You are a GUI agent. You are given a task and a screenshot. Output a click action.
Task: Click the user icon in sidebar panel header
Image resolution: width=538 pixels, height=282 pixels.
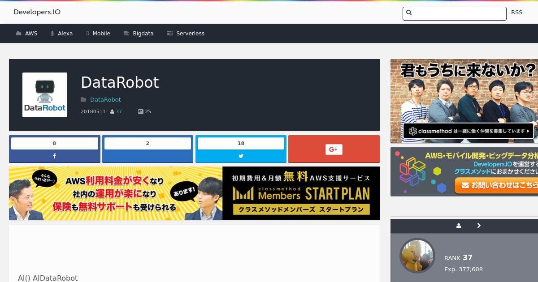pos(459,226)
